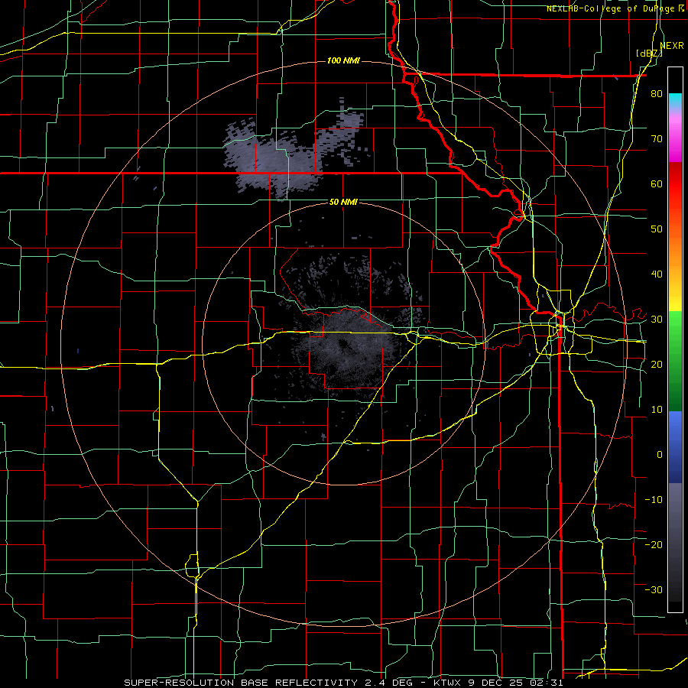Click the 80 value on the dBZ scale

657,93
